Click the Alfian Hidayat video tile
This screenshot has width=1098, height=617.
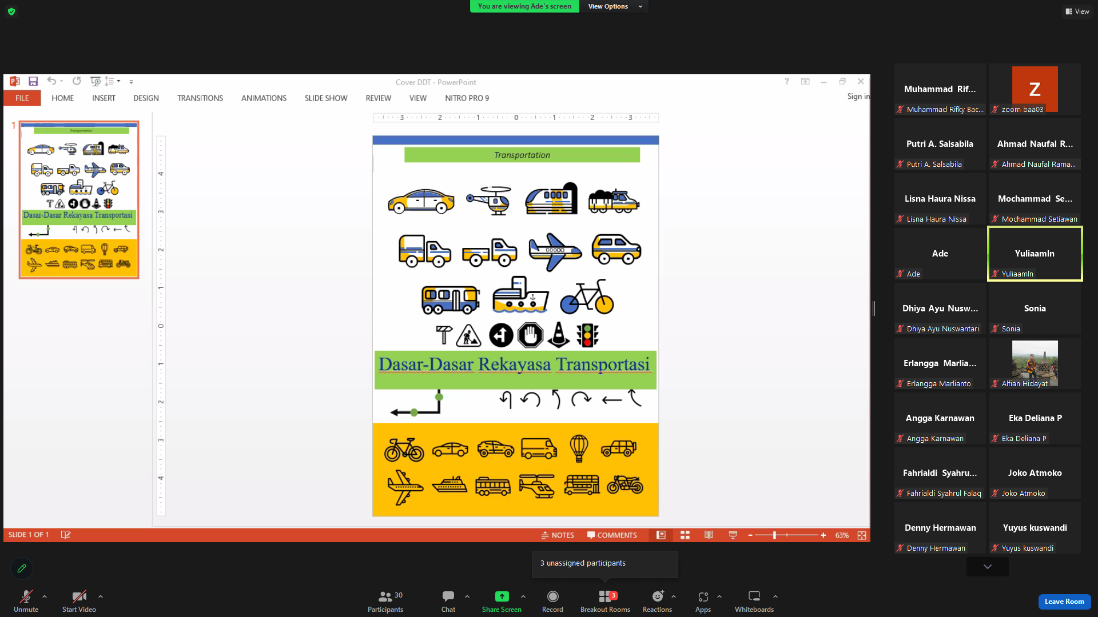1035,363
